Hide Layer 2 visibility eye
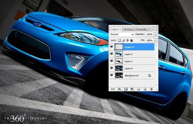193x124 pixels. [x=112, y=61]
